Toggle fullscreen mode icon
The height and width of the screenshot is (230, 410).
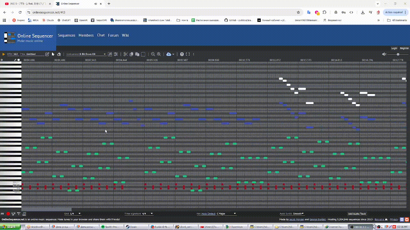[188, 54]
